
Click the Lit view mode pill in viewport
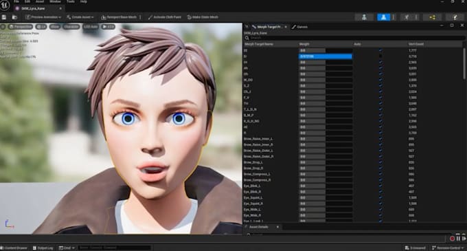click(x=41, y=27)
